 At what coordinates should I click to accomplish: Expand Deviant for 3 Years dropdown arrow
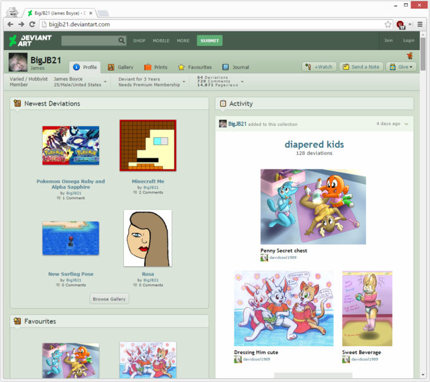coord(184,82)
